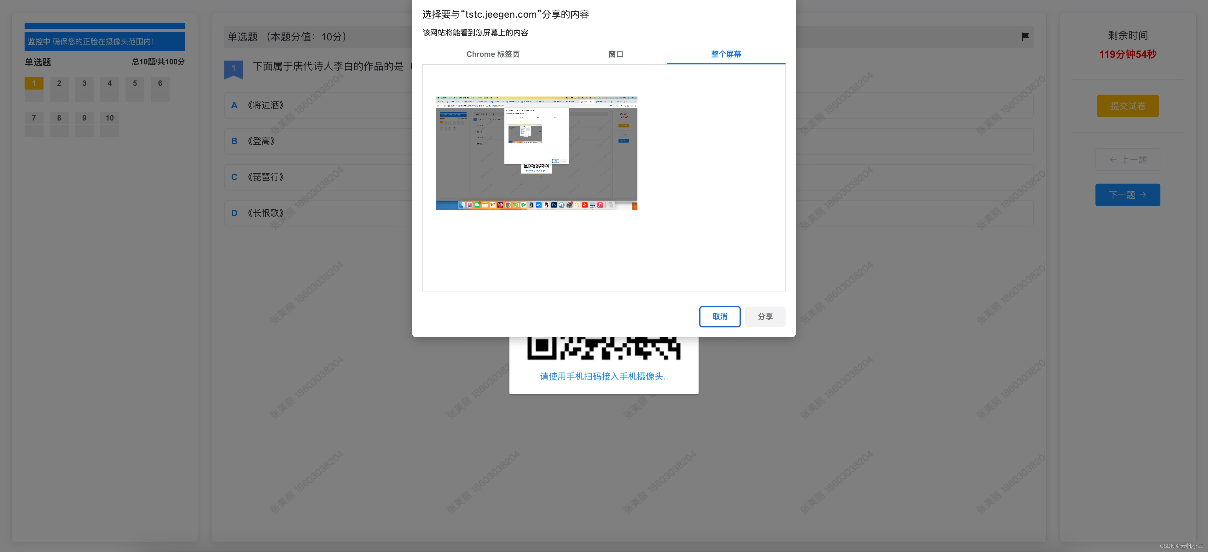Choose answer option D 《长恨歌》
The image size is (1208, 552).
pyautogui.click(x=265, y=213)
